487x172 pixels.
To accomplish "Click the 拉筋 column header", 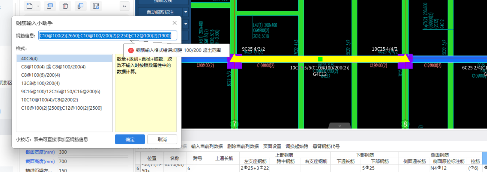I will [x=475, y=162].
